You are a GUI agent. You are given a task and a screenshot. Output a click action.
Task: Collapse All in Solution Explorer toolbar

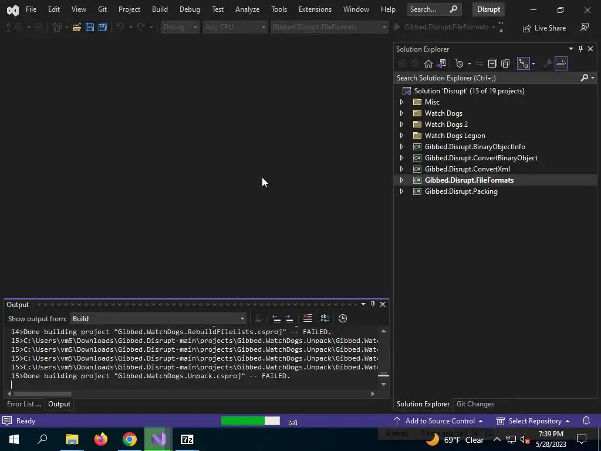point(492,63)
